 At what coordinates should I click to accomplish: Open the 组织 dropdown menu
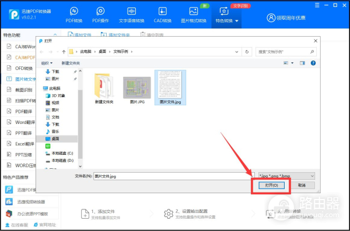(x=47, y=63)
